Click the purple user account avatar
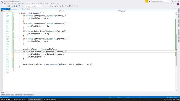The width and height of the screenshot is (180, 101). pos(178,4)
